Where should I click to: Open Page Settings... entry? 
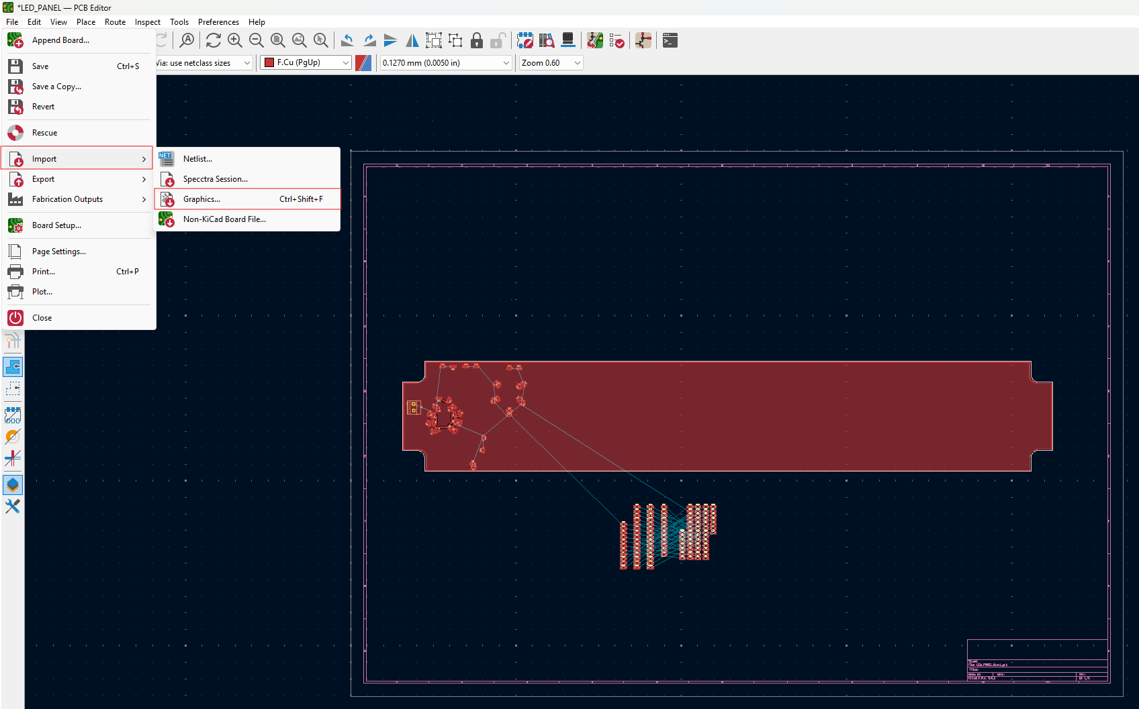click(78, 252)
